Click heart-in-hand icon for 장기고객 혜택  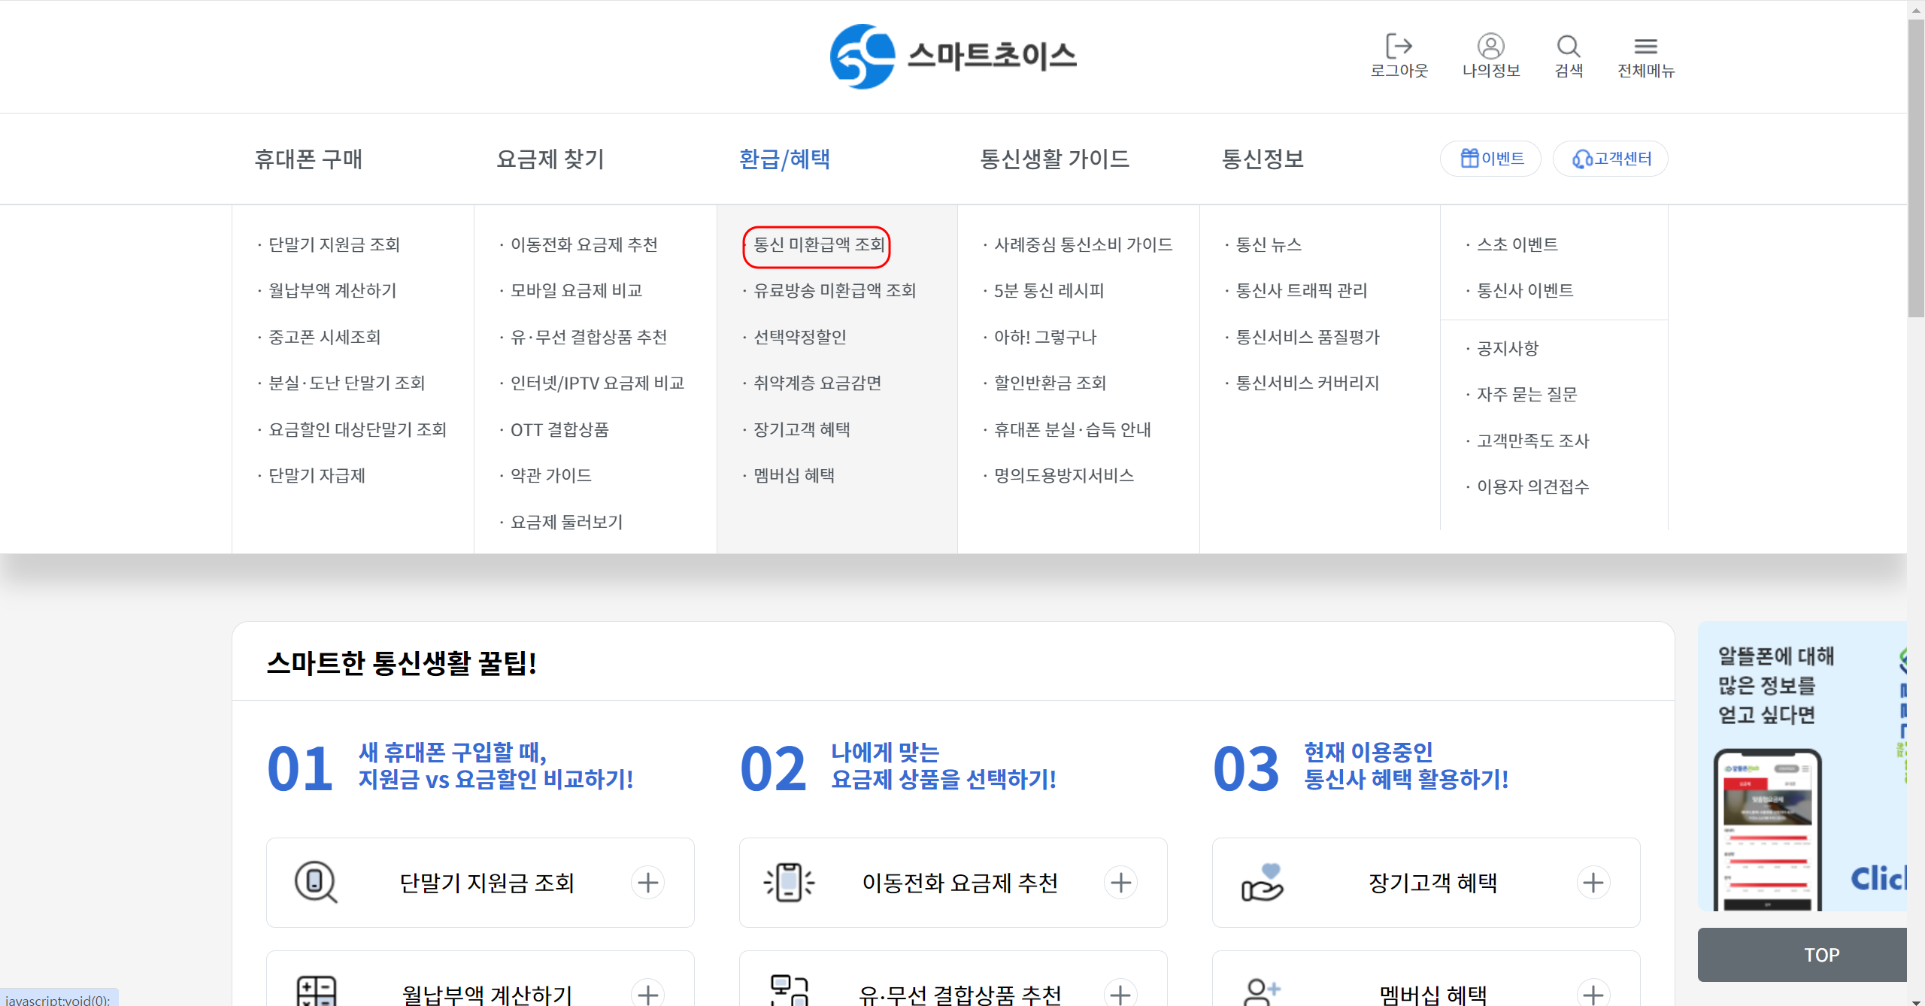(1262, 882)
